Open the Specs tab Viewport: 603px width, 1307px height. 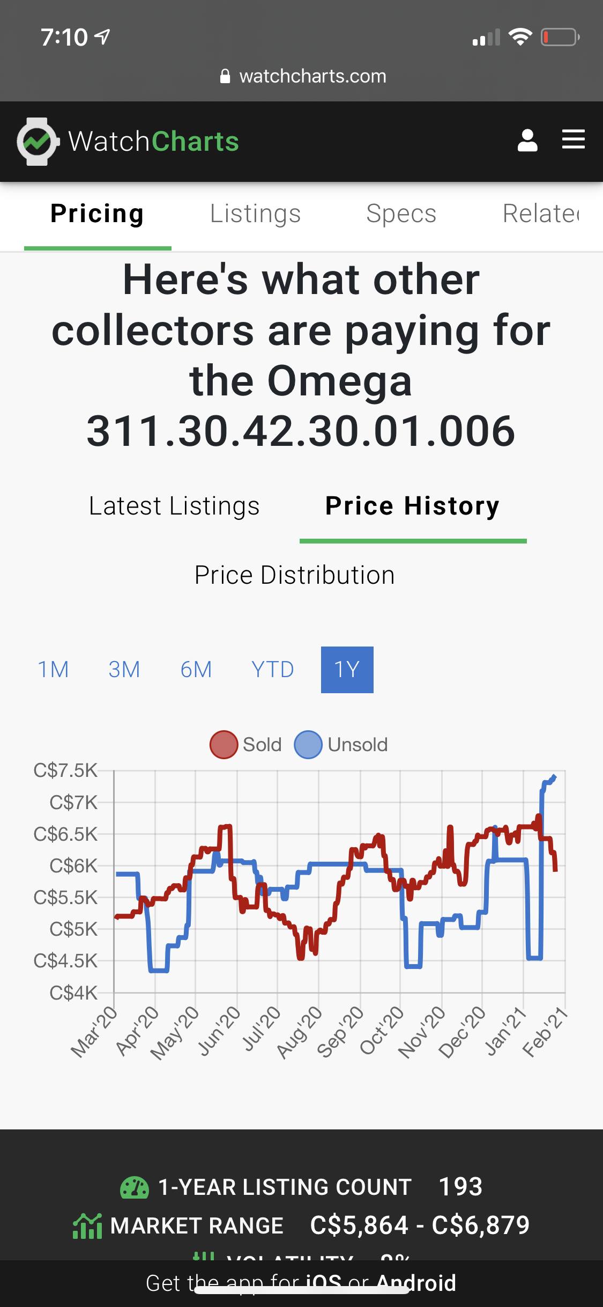click(x=401, y=214)
